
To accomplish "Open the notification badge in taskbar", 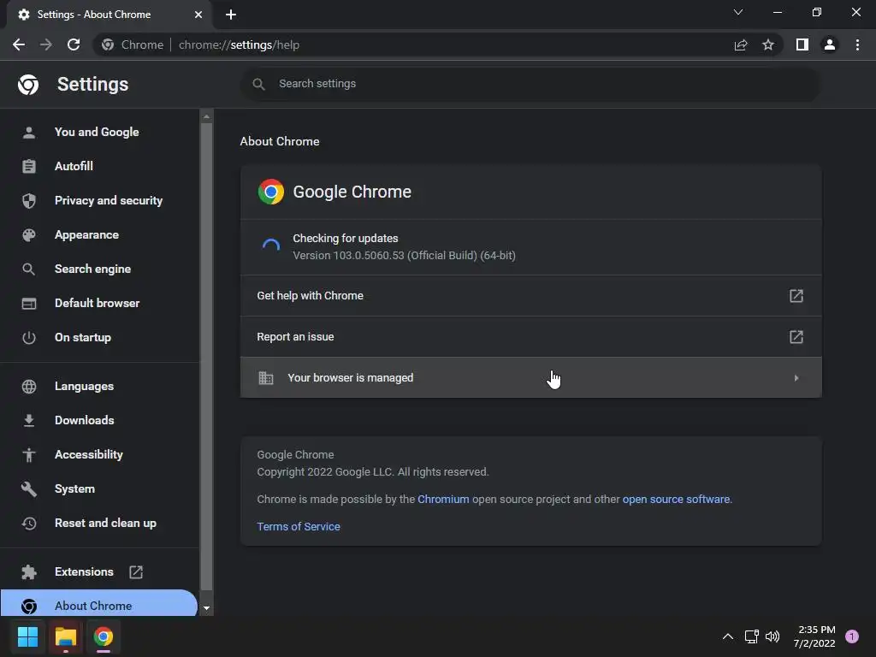I will (852, 636).
